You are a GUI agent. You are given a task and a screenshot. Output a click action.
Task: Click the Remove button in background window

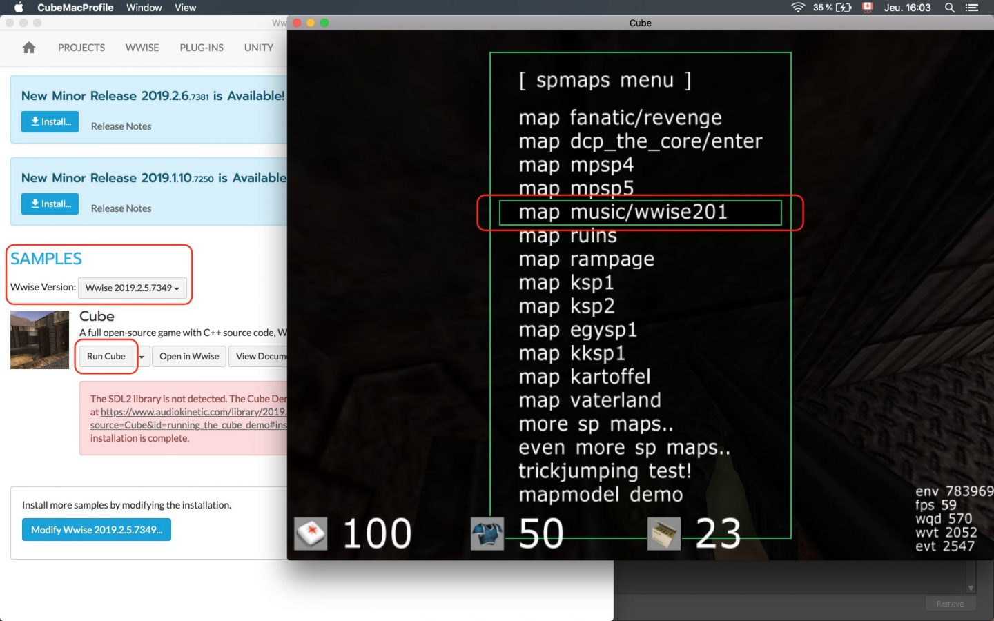point(950,604)
